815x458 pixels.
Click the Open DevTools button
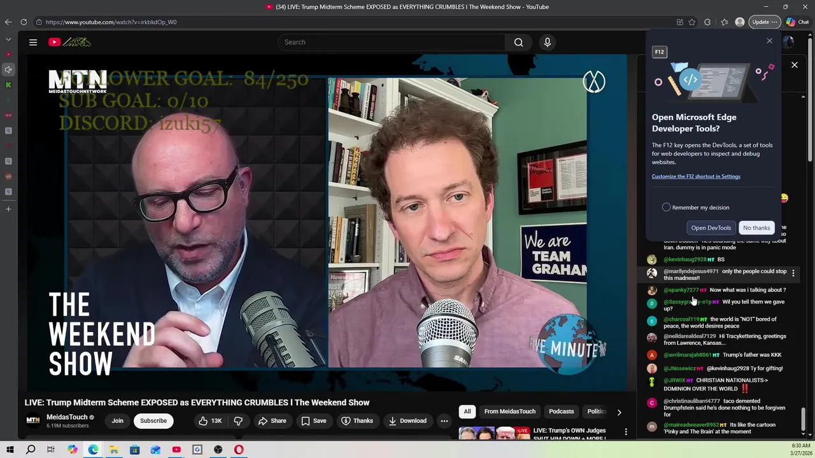[711, 228]
